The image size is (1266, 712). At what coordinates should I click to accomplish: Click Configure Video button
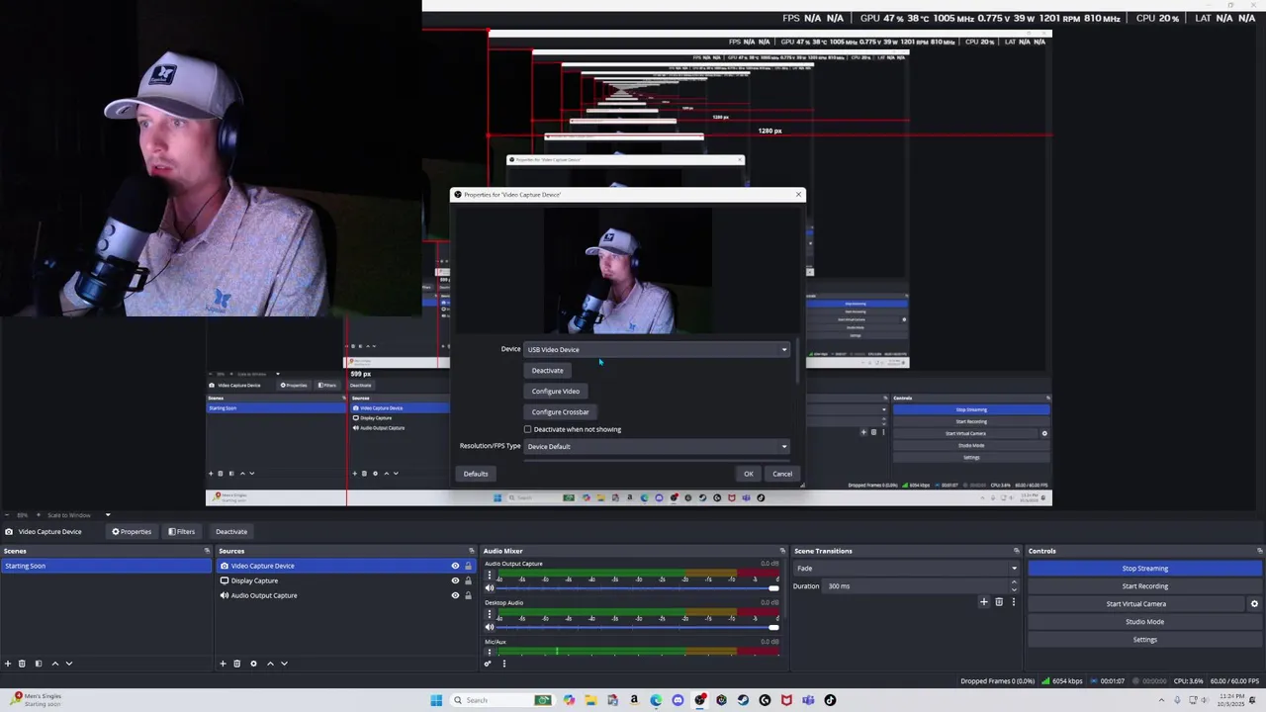[555, 391]
